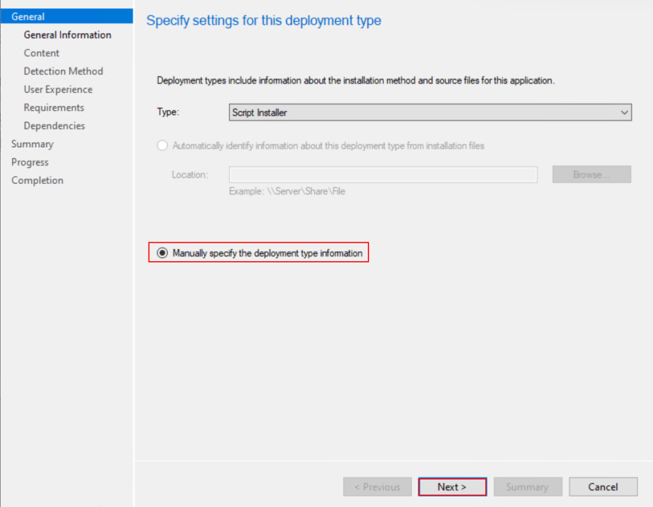Open the Type combo box showing Script Installer
Image resolution: width=653 pixels, height=507 pixels.
pyautogui.click(x=421, y=113)
